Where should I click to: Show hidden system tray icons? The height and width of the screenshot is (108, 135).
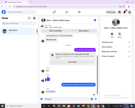(112, 106)
